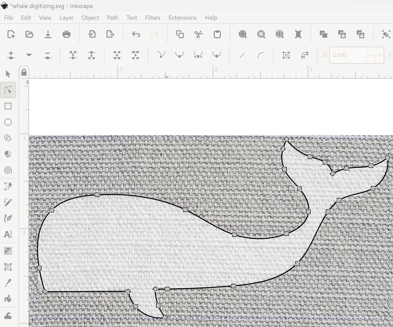
Task: Click the Print icon
Action: [x=66, y=34]
